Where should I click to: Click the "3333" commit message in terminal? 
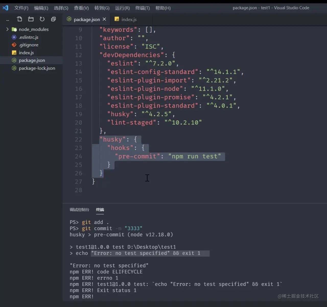coord(133,228)
